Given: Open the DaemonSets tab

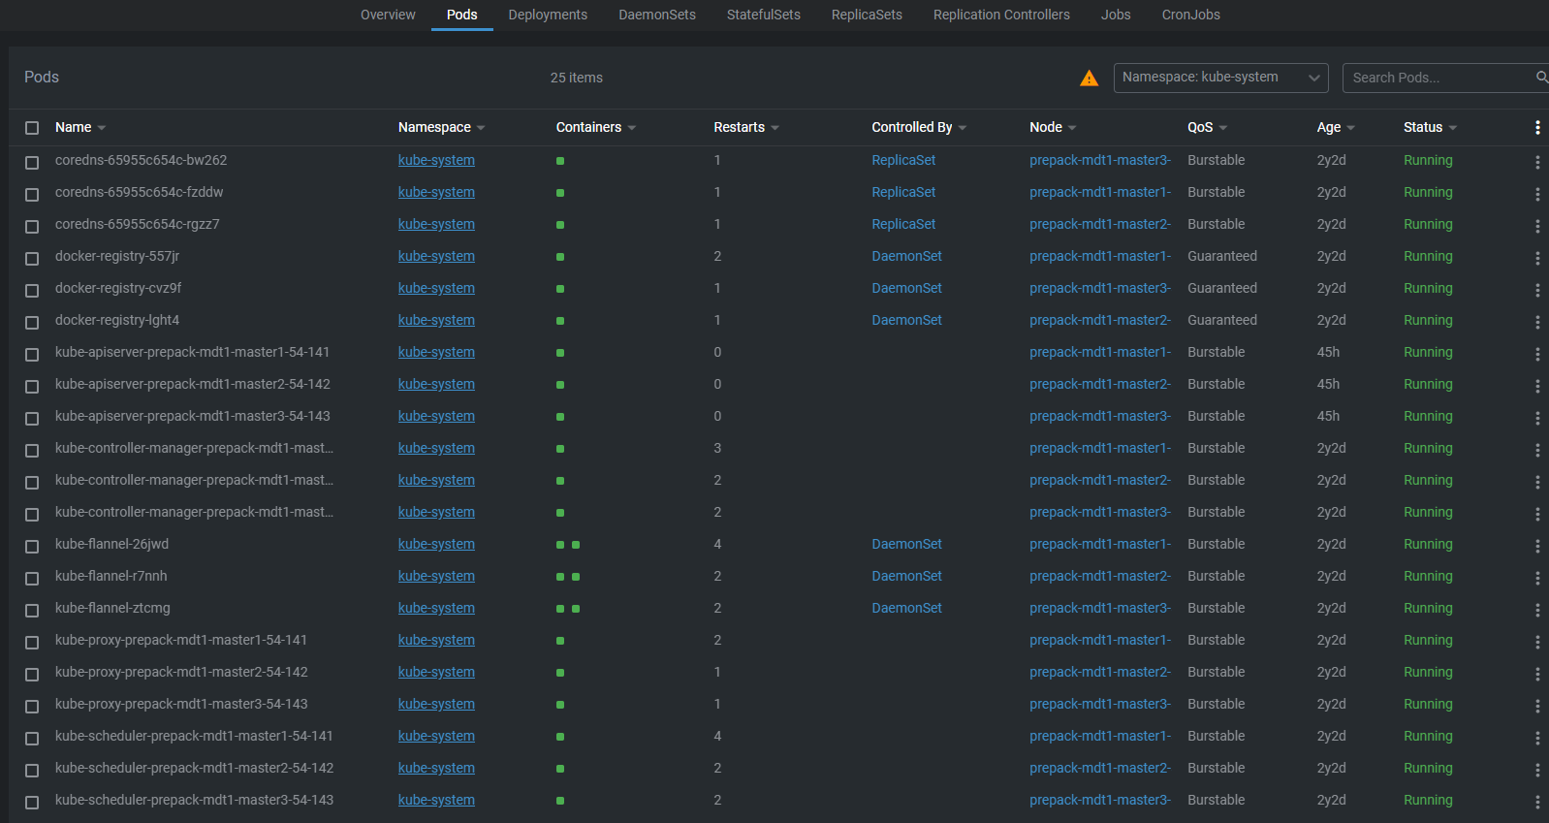Looking at the screenshot, I should [x=657, y=15].
